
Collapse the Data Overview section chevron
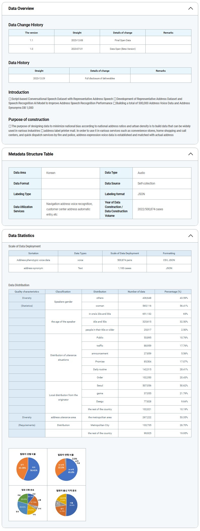click(x=190, y=8)
